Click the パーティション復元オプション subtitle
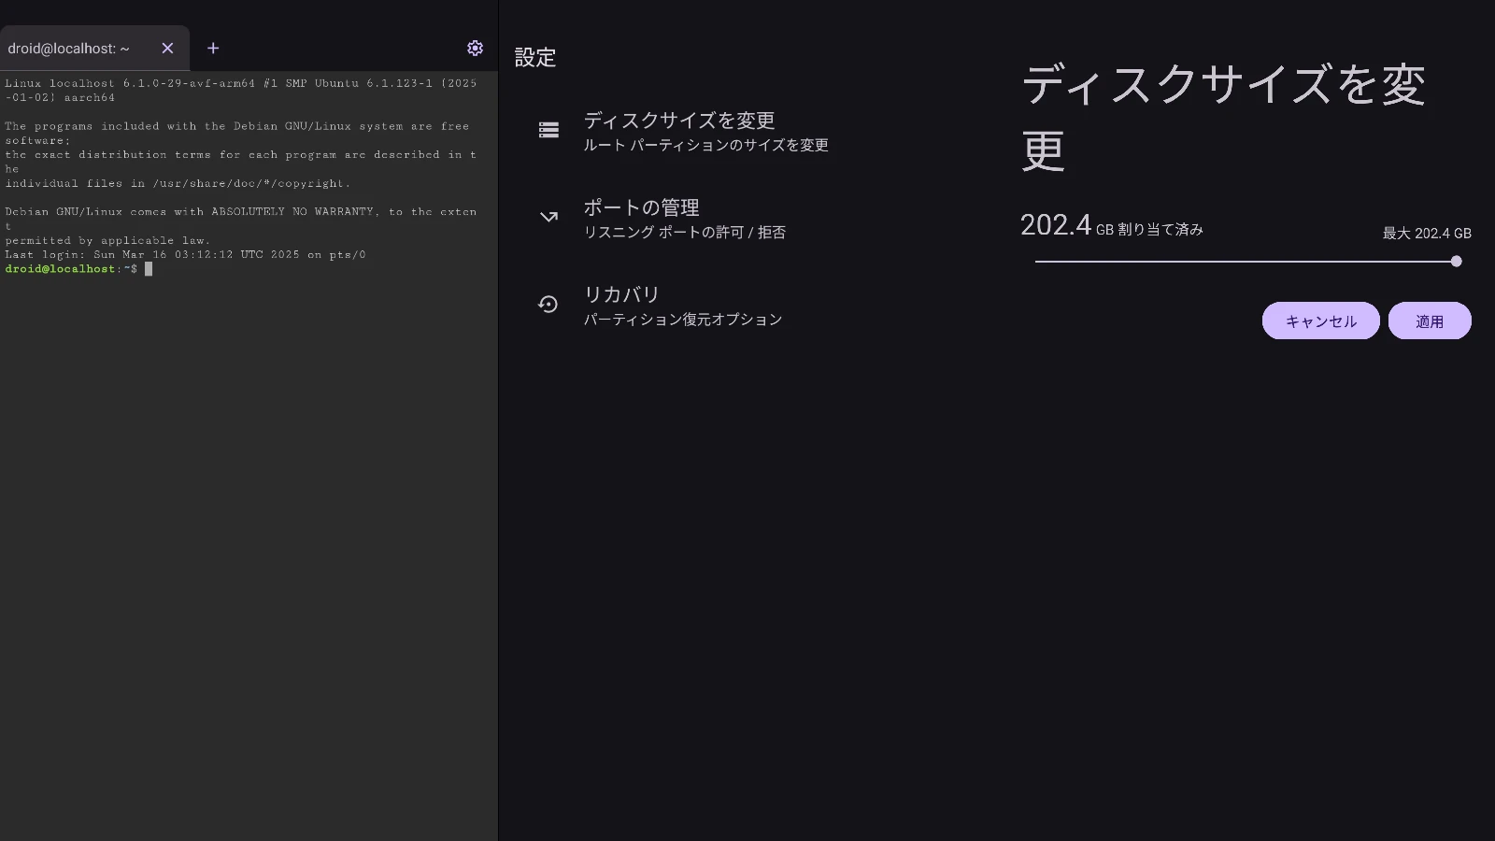 point(682,320)
